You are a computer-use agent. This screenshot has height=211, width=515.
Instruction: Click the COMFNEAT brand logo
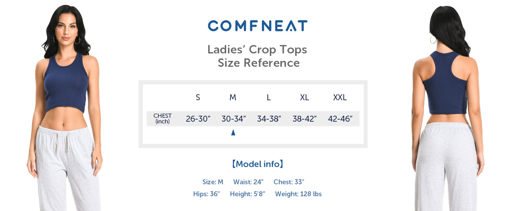[257, 26]
